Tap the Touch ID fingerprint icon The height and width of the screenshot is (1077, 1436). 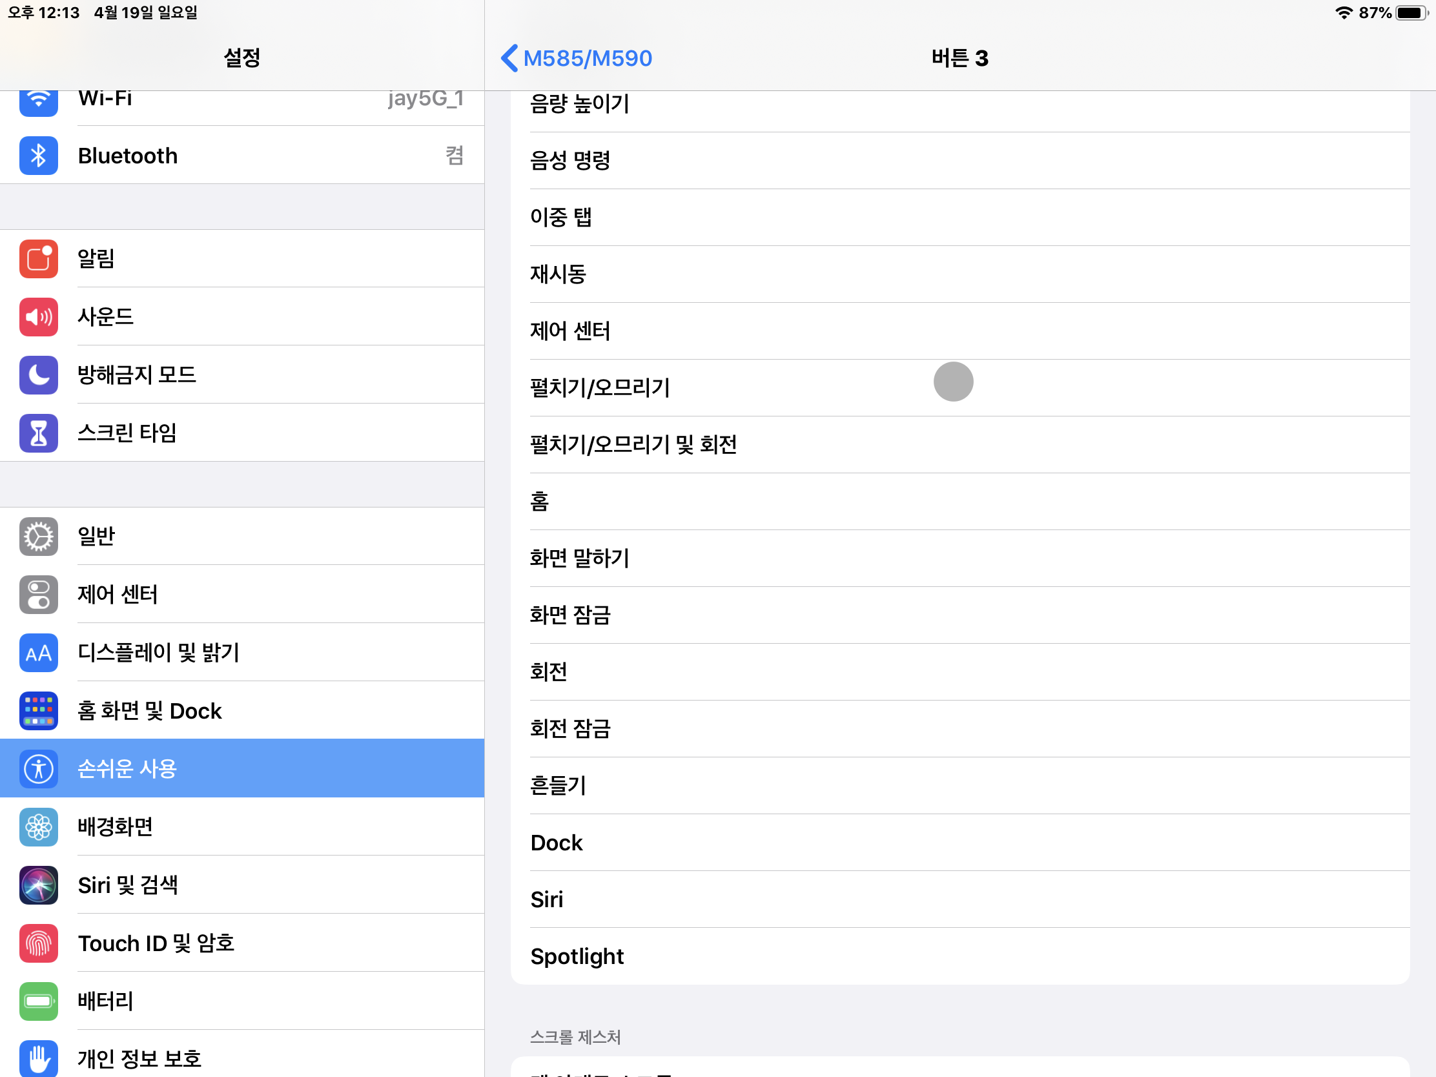(x=38, y=943)
